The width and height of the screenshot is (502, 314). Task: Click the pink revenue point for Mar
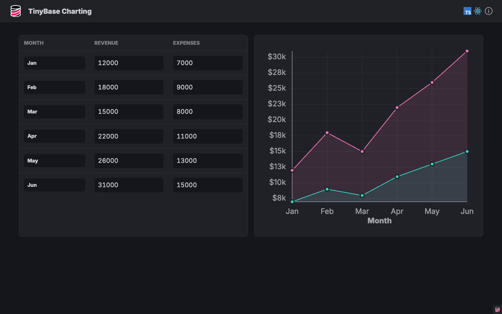(x=362, y=152)
